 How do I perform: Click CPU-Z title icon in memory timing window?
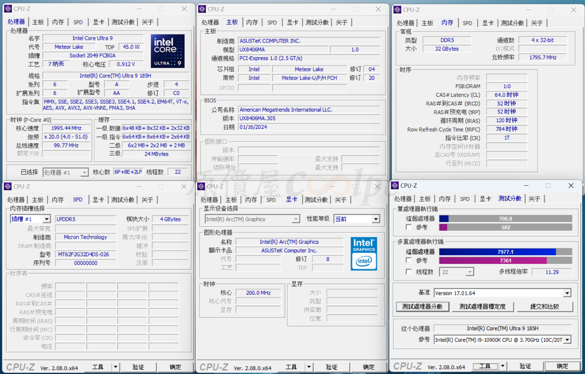point(397,10)
